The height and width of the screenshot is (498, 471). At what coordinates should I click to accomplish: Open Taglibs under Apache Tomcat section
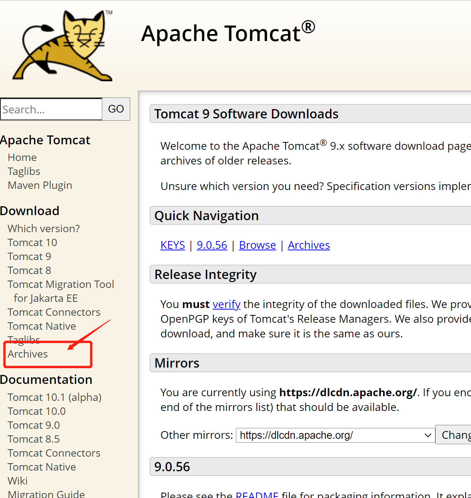pyautogui.click(x=24, y=171)
